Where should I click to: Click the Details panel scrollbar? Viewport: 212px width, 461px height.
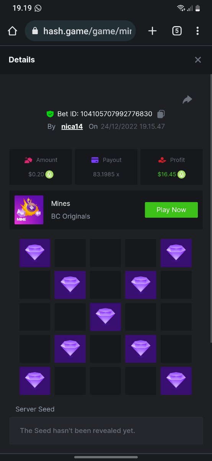click(210, 207)
